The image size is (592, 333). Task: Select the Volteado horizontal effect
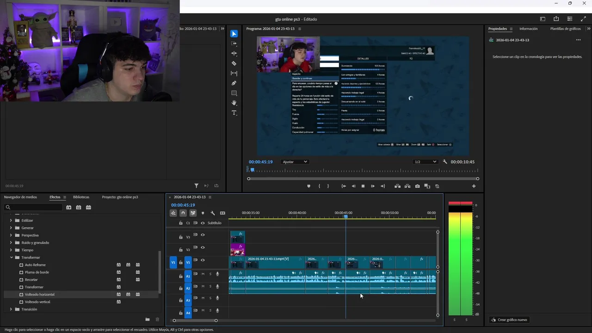pos(39,295)
